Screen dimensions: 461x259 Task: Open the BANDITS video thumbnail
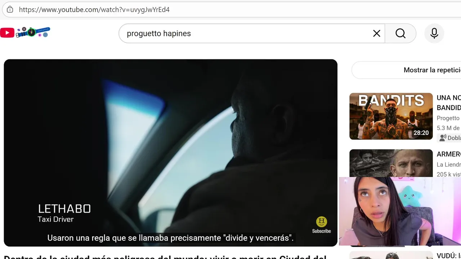391,116
